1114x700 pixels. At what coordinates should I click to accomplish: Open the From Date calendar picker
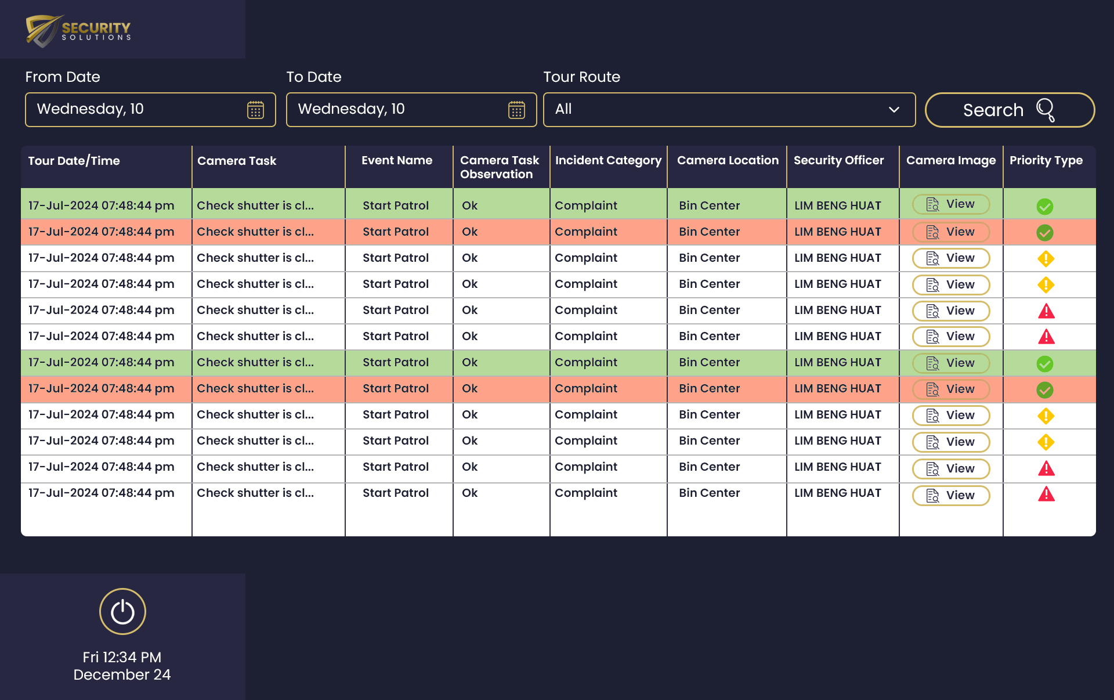pos(256,109)
